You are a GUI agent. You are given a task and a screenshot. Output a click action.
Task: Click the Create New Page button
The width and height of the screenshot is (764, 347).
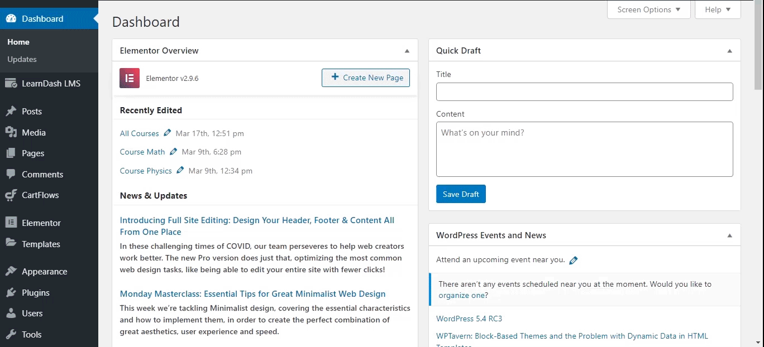pyautogui.click(x=366, y=78)
